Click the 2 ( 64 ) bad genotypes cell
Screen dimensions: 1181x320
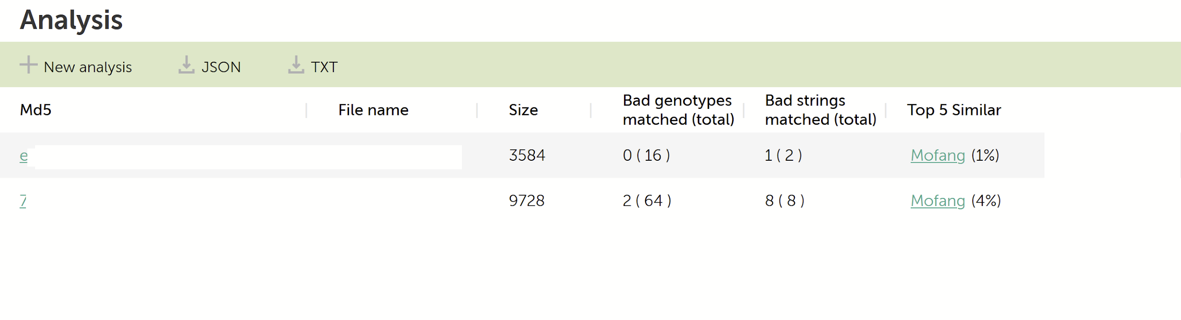click(x=646, y=201)
